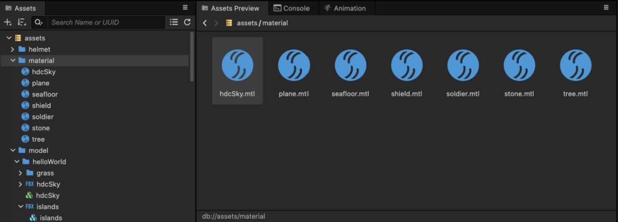Image resolution: width=618 pixels, height=222 pixels.
Task: Open the preview panel hamburger menu
Action: point(606,8)
